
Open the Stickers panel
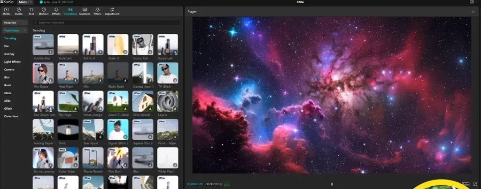44,11
